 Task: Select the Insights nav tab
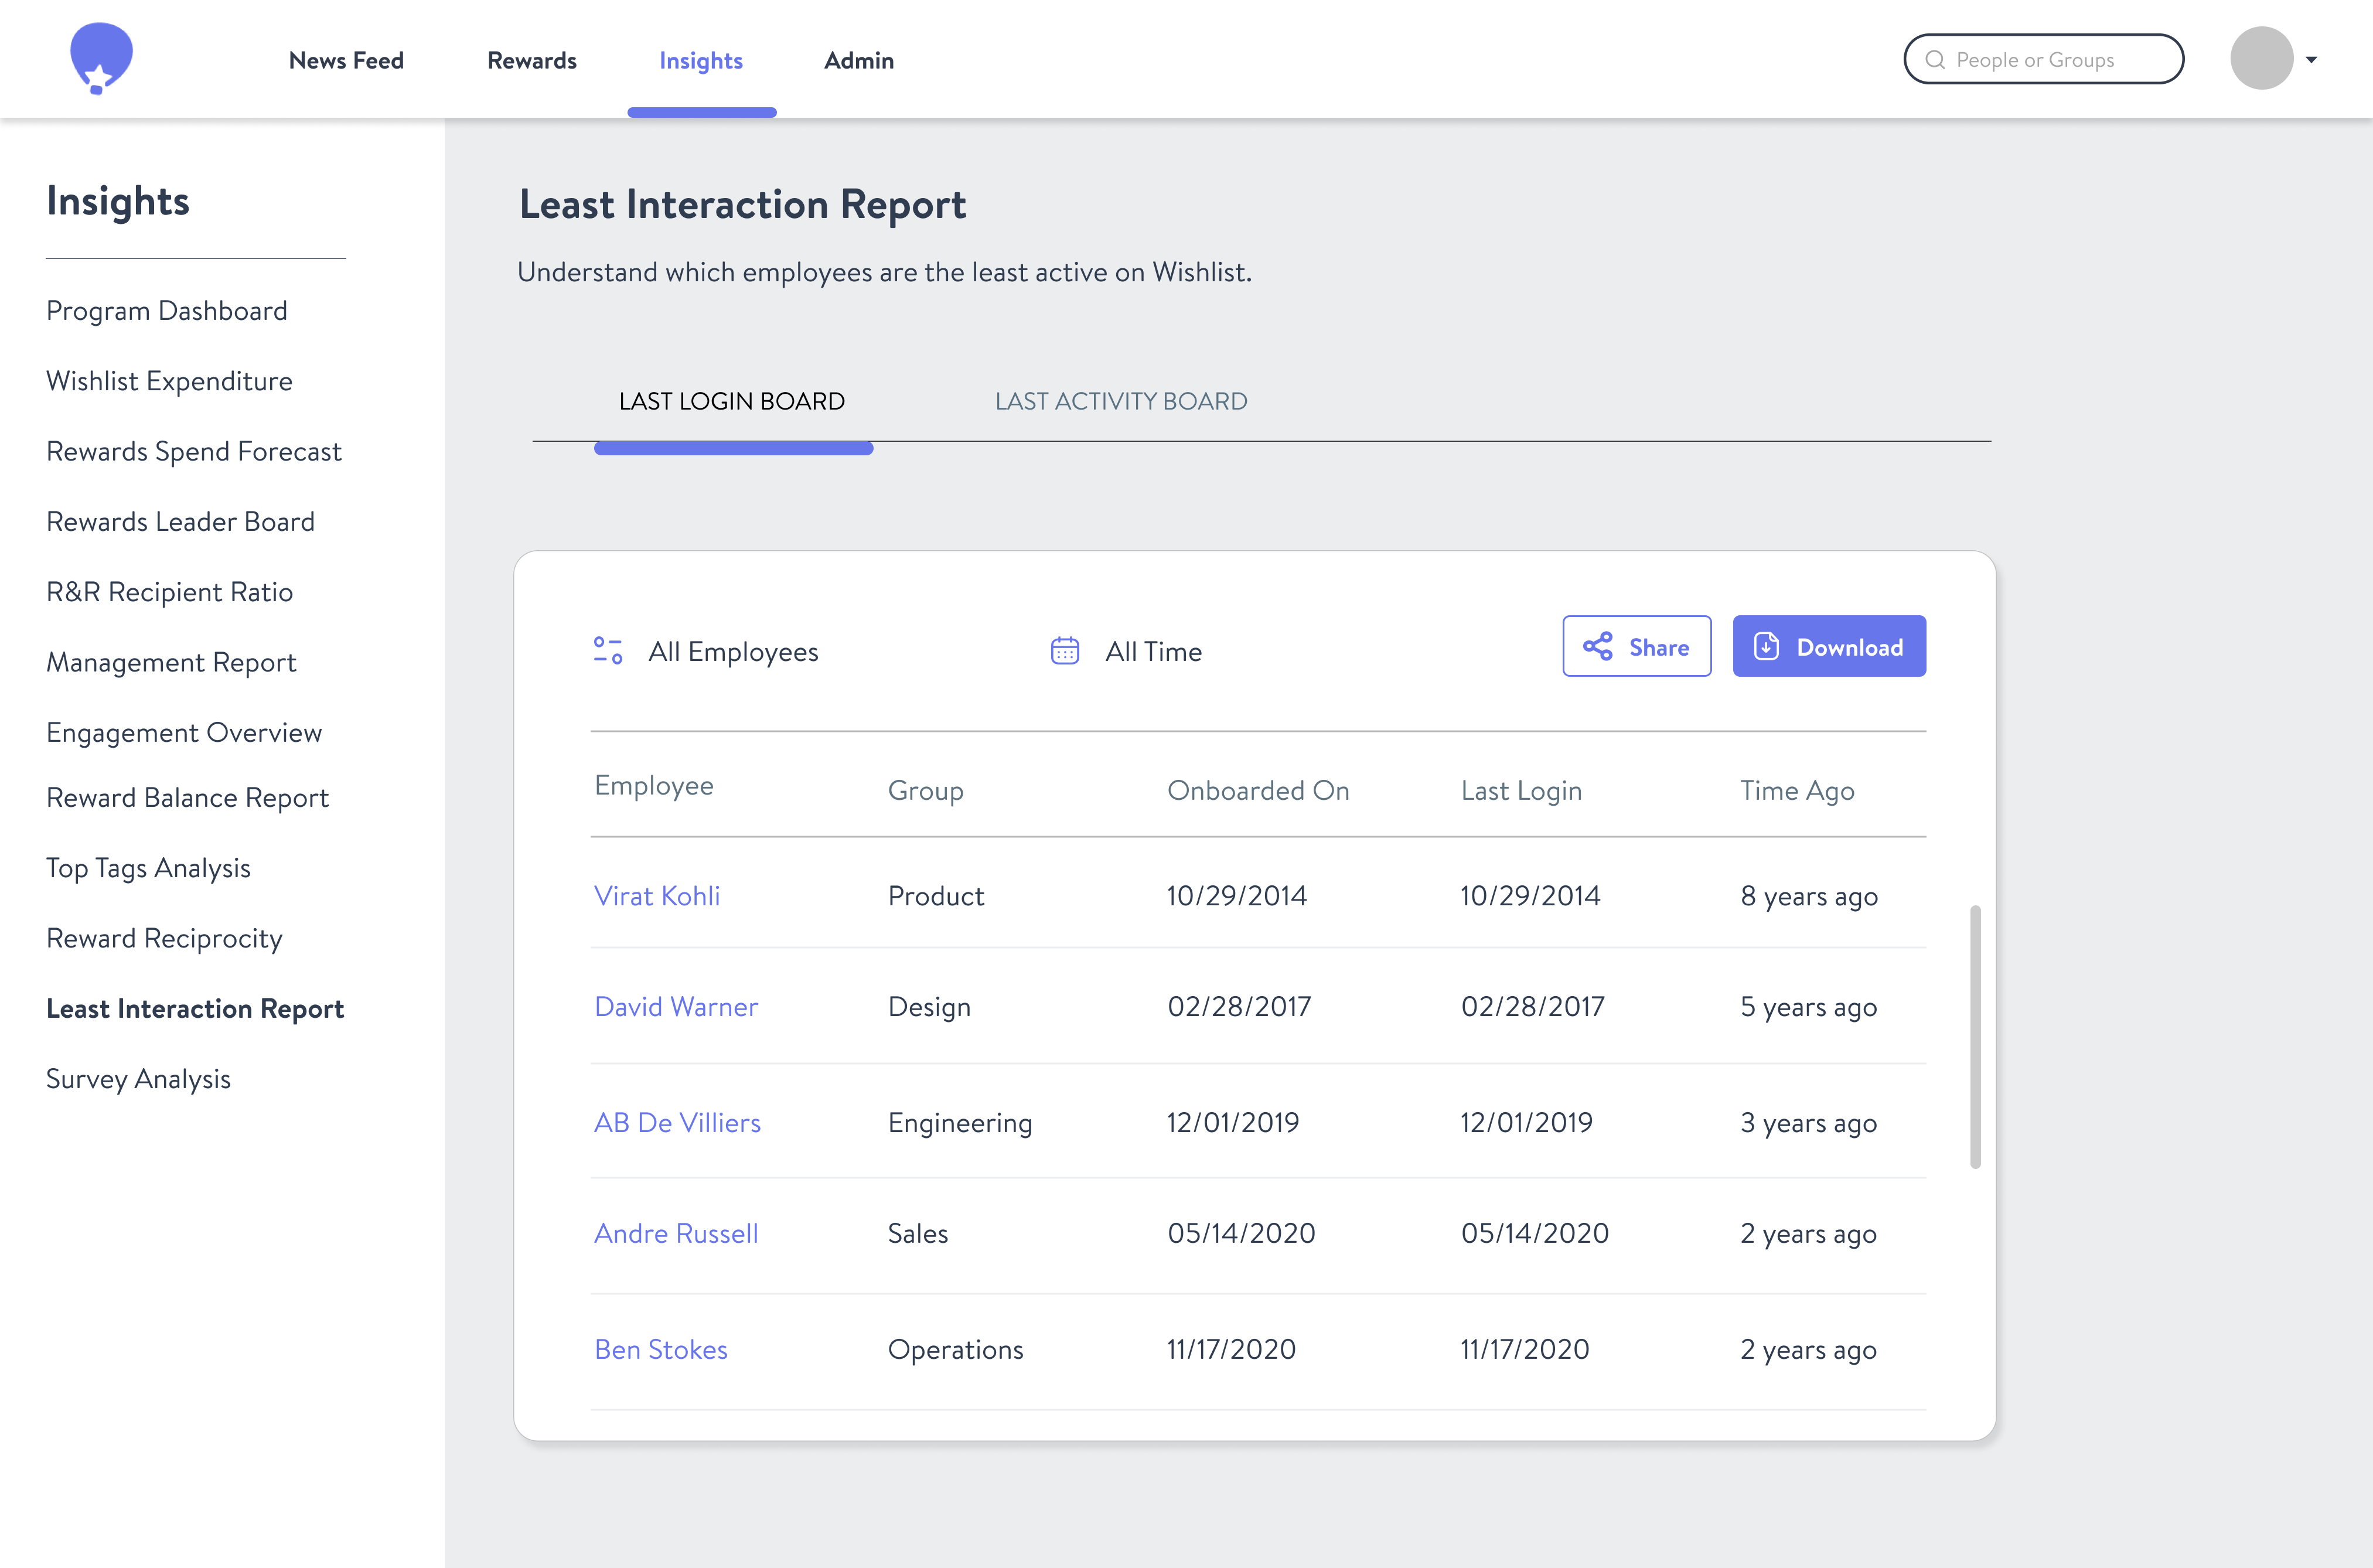point(701,61)
